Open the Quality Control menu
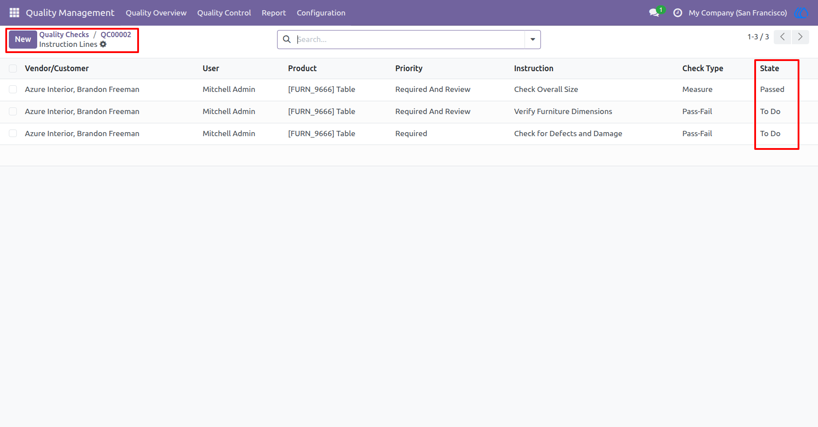The height and width of the screenshot is (427, 818). point(224,13)
